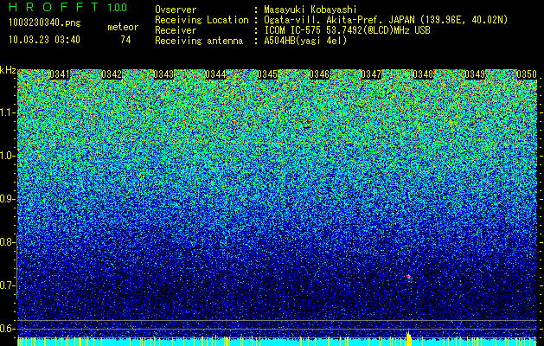544x346 pixels.
Task: Click the 0349 time marker
Action: tap(475, 74)
